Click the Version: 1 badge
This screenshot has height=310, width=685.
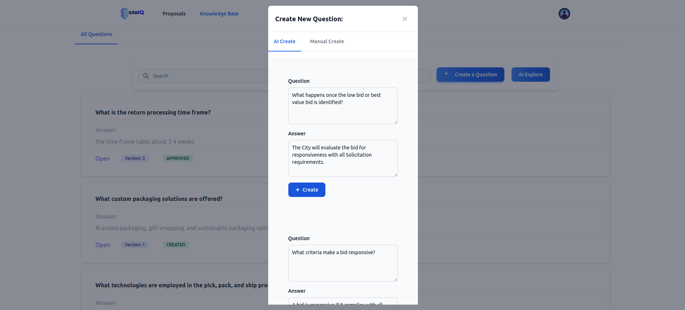coord(135,245)
